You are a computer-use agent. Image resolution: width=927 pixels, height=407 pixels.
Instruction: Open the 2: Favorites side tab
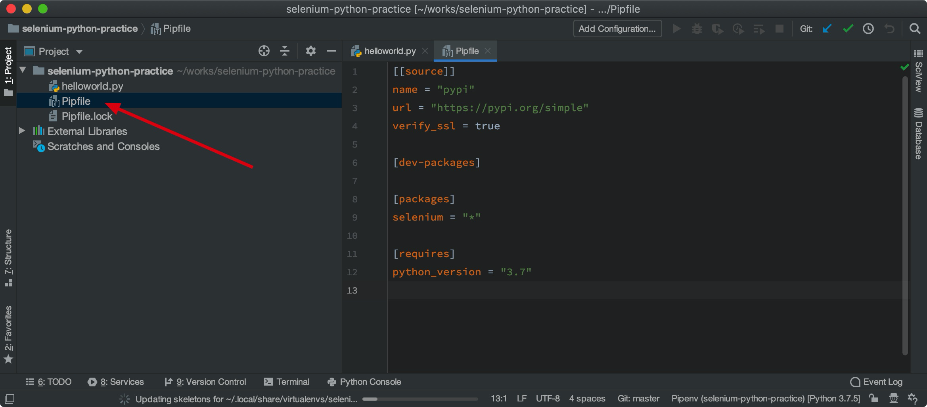coord(8,334)
